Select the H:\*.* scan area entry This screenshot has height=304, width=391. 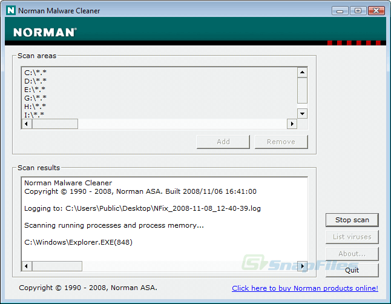[x=35, y=107]
